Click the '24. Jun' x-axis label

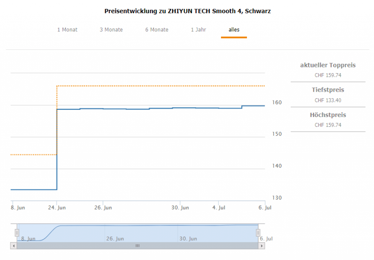tap(57, 208)
